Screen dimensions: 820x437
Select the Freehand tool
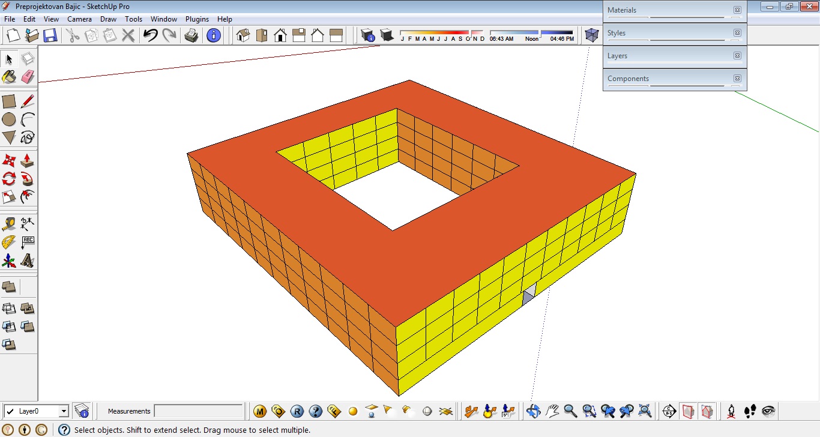(28, 137)
